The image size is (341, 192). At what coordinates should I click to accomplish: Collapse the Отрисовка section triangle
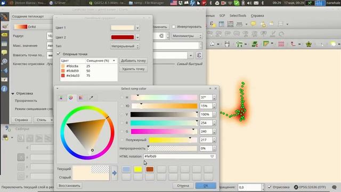point(13,94)
